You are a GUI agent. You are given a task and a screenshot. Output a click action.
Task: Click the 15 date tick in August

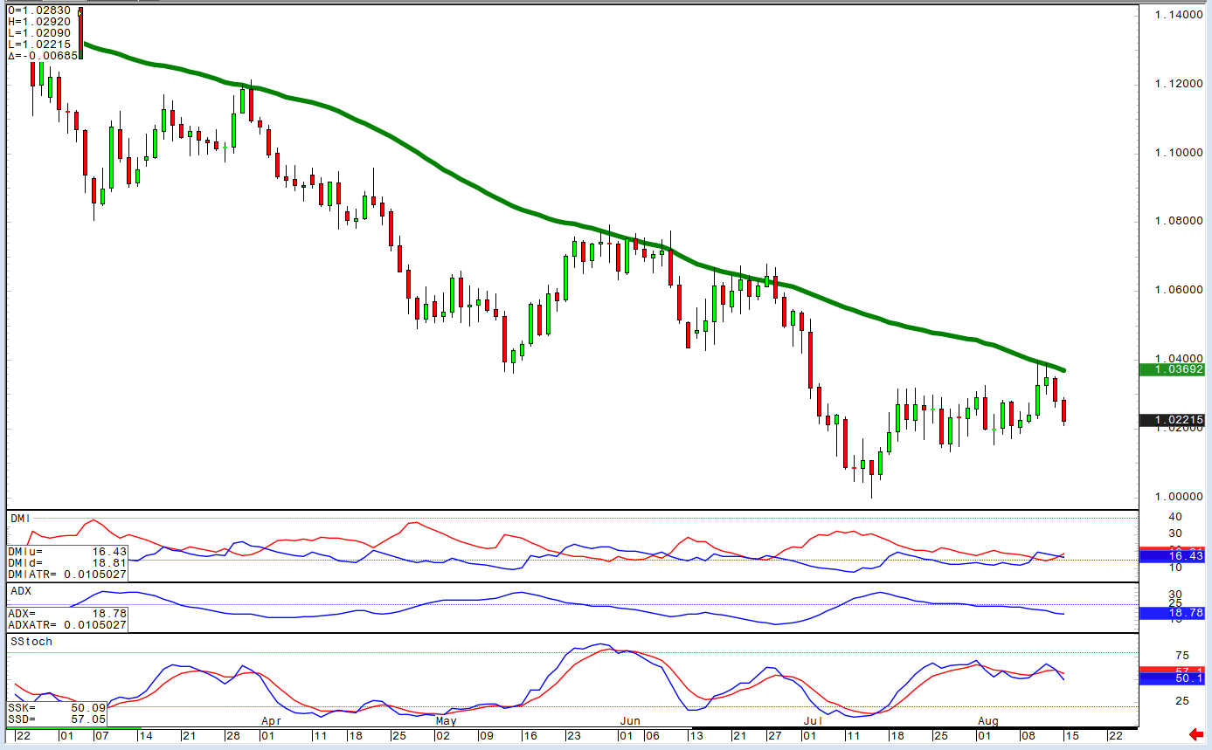pos(1071,735)
